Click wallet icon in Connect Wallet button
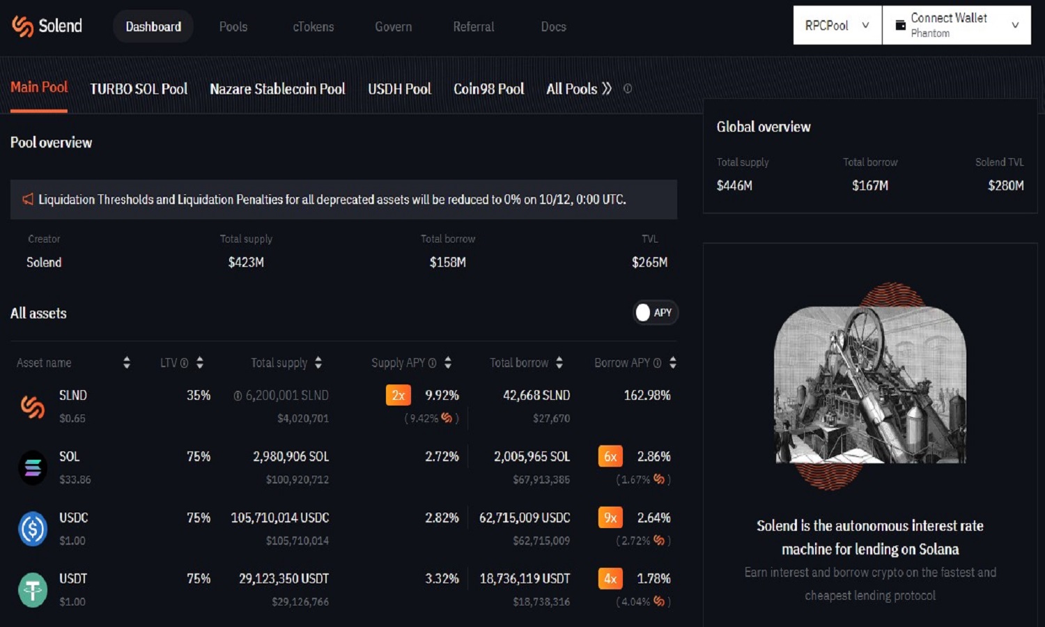 click(900, 25)
